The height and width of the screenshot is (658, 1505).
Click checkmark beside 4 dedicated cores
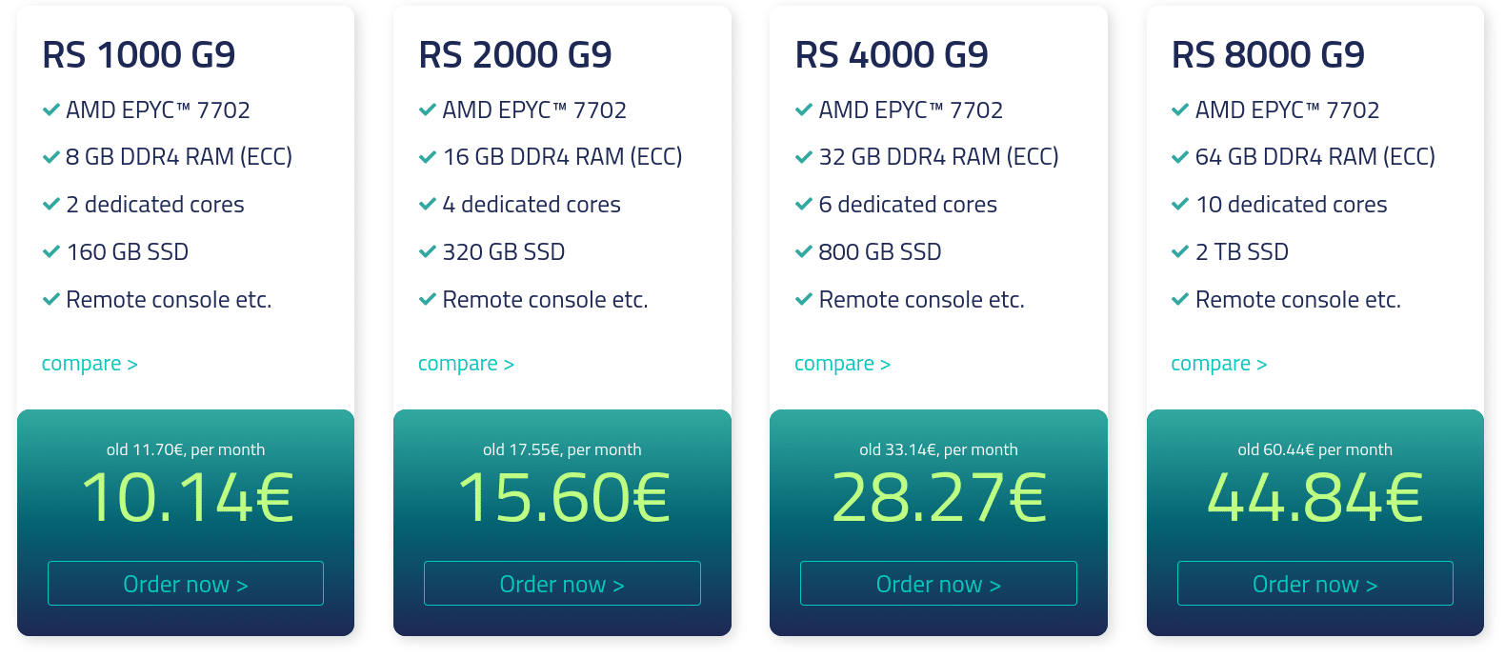[x=428, y=205]
